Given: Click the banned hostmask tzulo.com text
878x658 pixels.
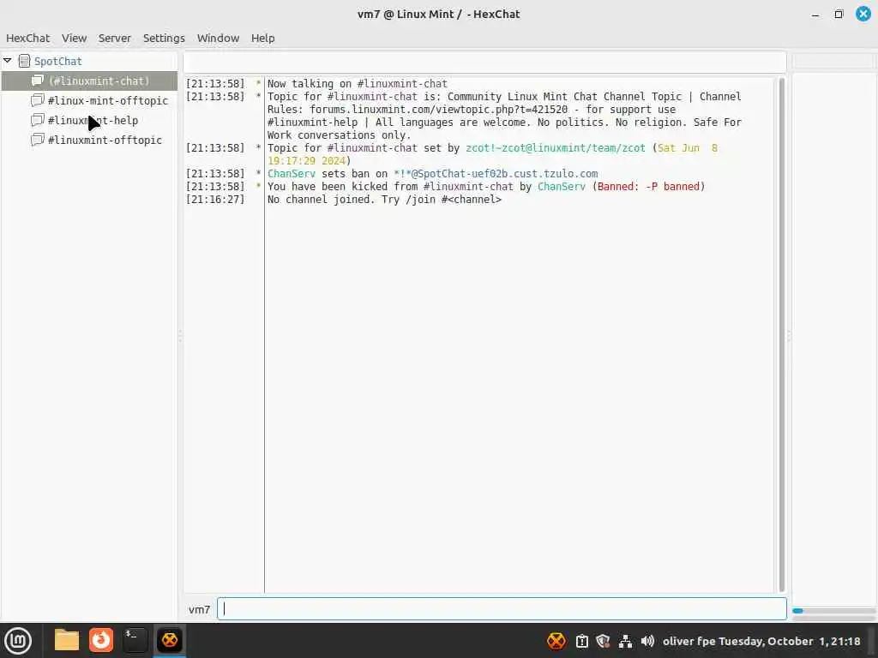Looking at the screenshot, I should [496, 174].
